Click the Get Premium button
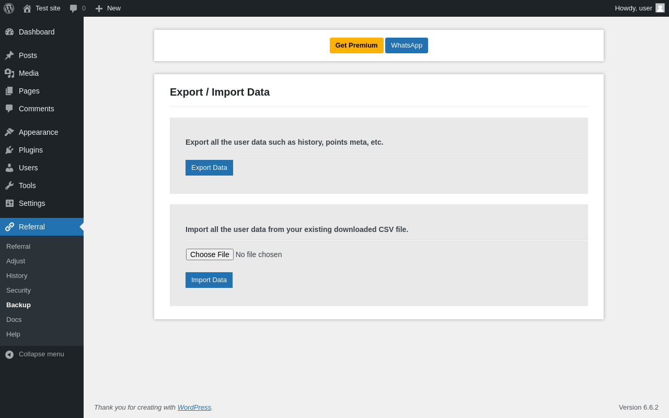 356,45
